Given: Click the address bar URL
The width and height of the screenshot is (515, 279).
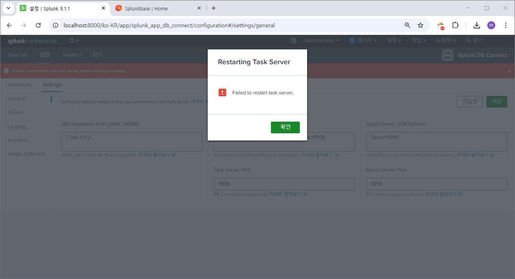Looking at the screenshot, I should (169, 25).
